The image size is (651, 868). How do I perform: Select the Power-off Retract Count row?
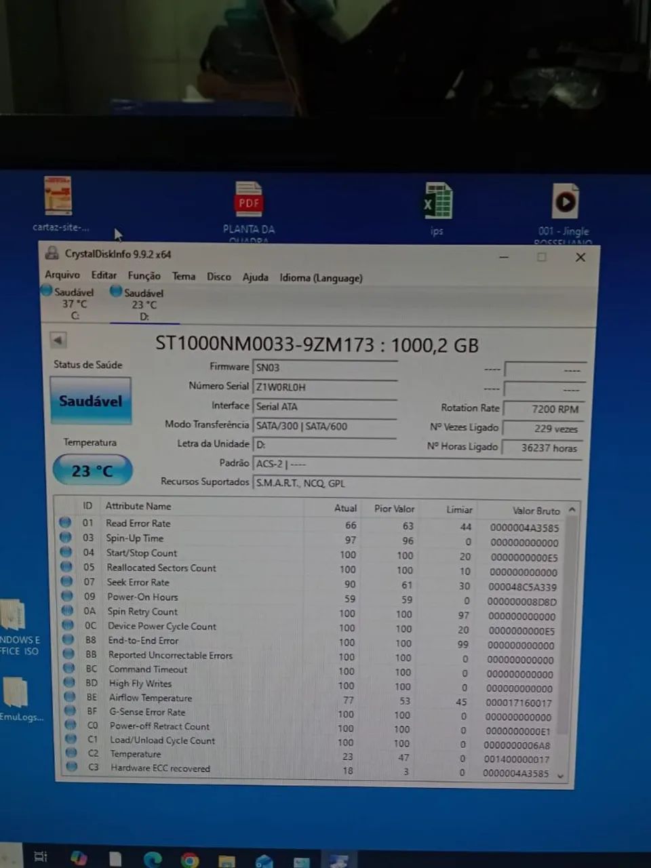tap(312, 728)
